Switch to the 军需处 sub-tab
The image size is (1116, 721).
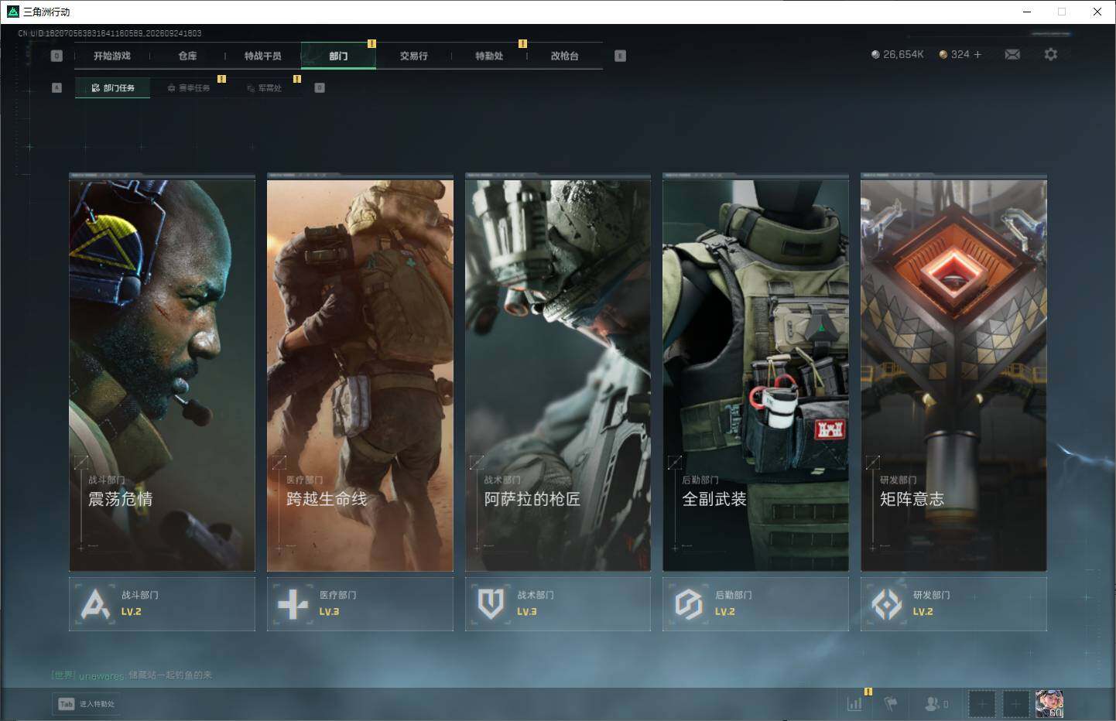[264, 88]
